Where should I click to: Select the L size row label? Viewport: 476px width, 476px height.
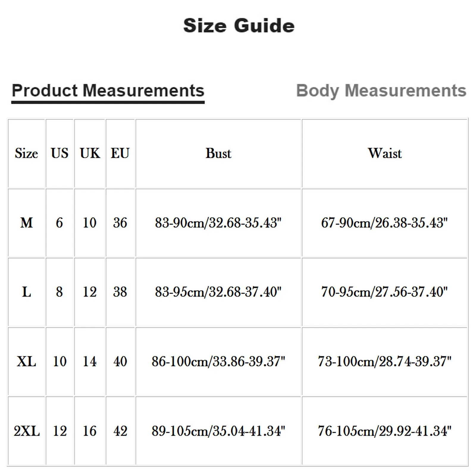tap(26, 292)
